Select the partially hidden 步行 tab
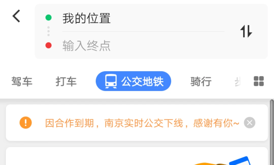 (x=238, y=81)
